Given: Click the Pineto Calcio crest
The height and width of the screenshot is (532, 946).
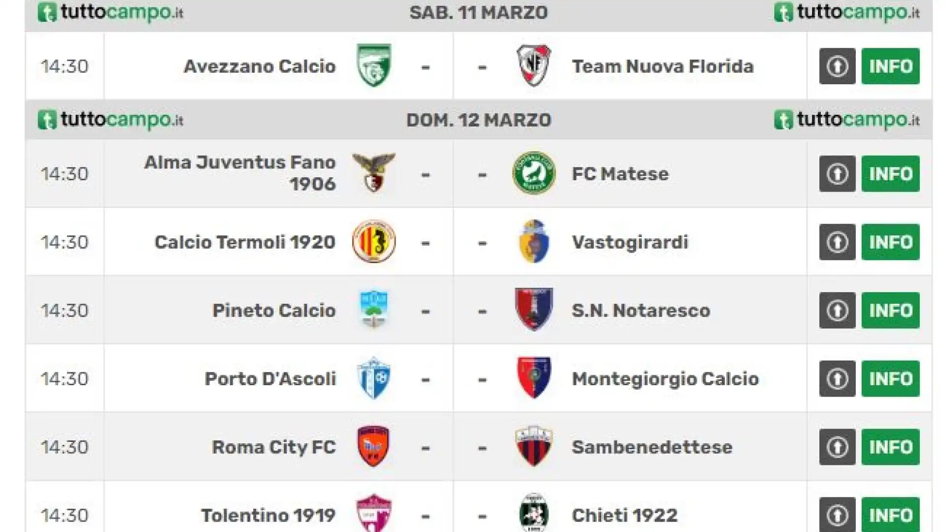Looking at the screenshot, I should (374, 309).
